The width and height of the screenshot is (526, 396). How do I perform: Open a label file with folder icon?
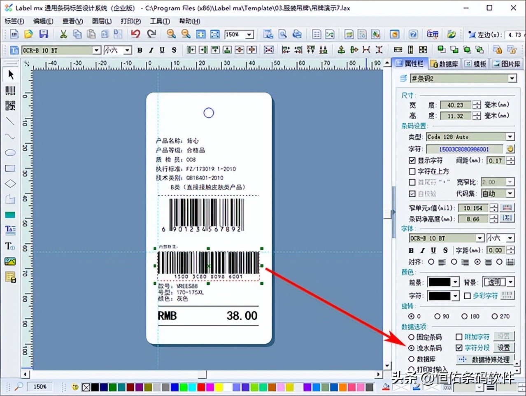tap(29, 34)
